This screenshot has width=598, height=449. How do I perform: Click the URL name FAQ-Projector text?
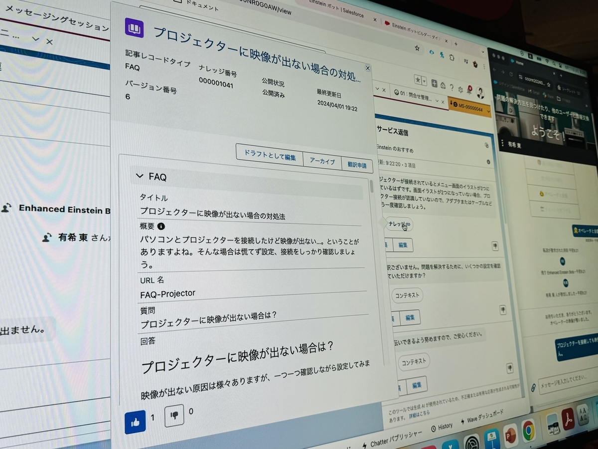pyautogui.click(x=167, y=293)
